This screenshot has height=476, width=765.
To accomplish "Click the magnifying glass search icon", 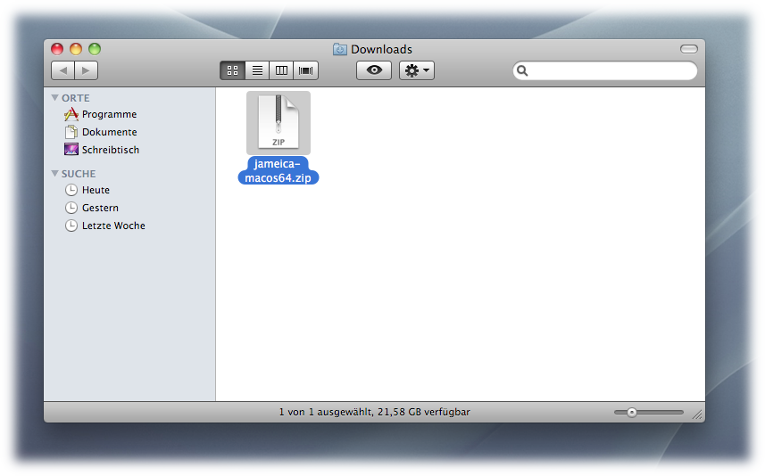I will click(522, 70).
